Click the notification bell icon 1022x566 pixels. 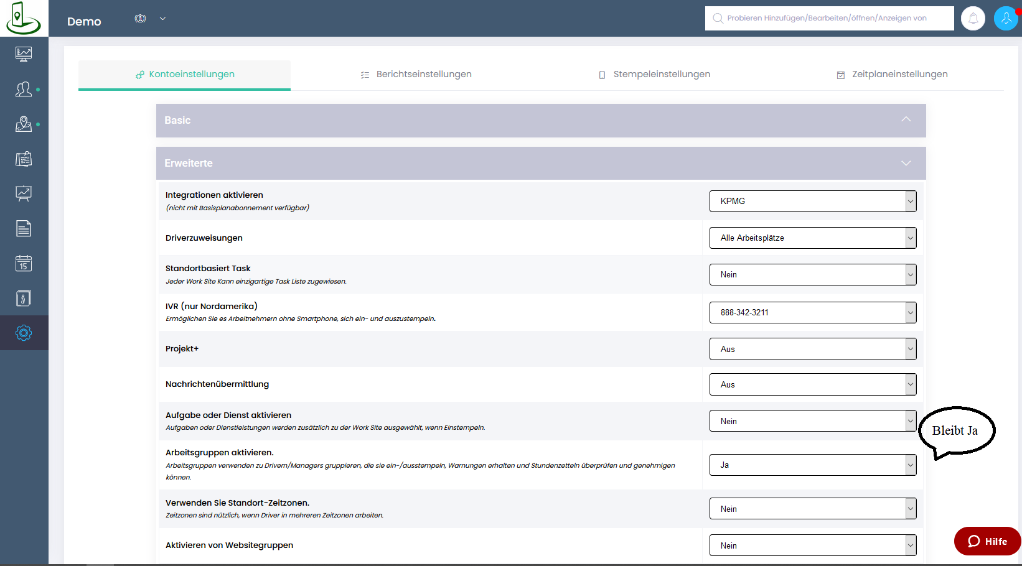[973, 19]
